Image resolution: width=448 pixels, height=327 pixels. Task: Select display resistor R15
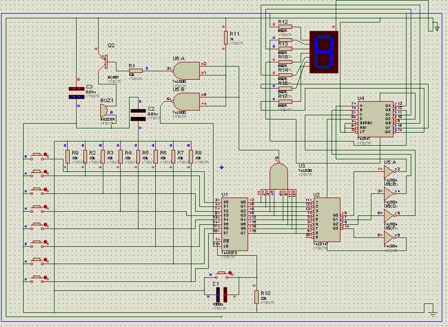[285, 88]
